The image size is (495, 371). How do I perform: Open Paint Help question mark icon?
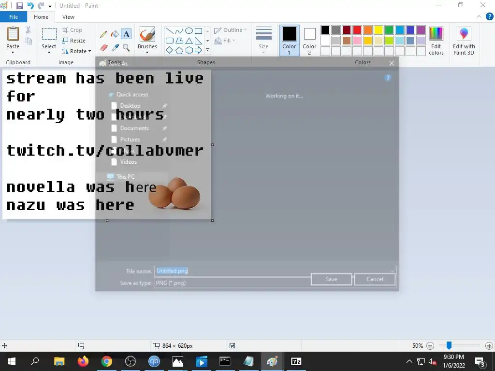[489, 17]
